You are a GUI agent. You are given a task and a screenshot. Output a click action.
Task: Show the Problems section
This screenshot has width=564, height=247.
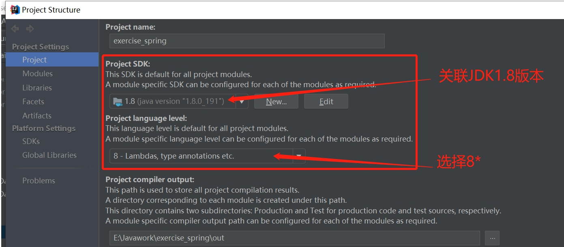tap(39, 180)
